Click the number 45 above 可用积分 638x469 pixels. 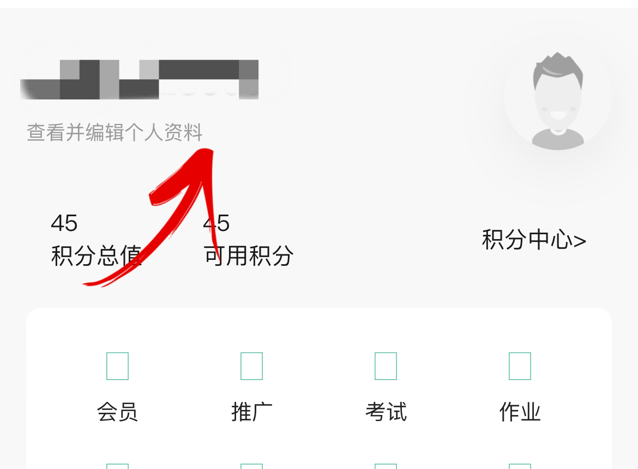[x=216, y=223]
